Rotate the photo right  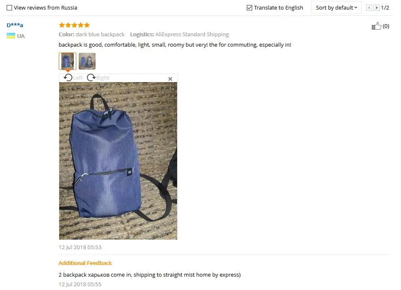(x=91, y=77)
